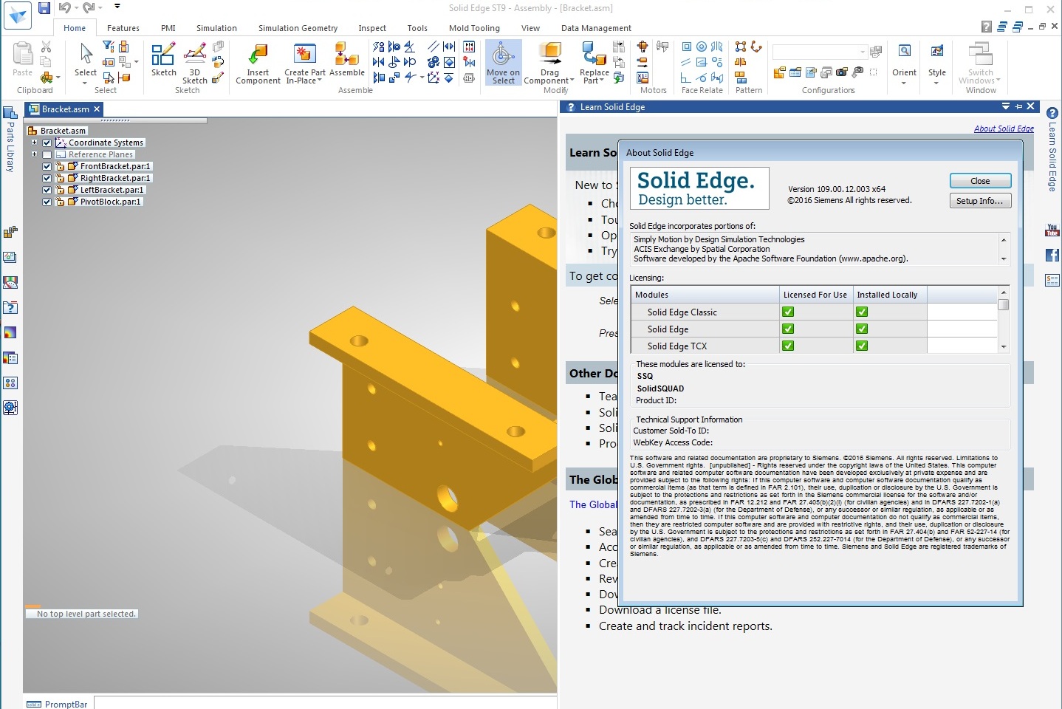
Task: Switch to the Inspect tab
Action: (x=372, y=28)
